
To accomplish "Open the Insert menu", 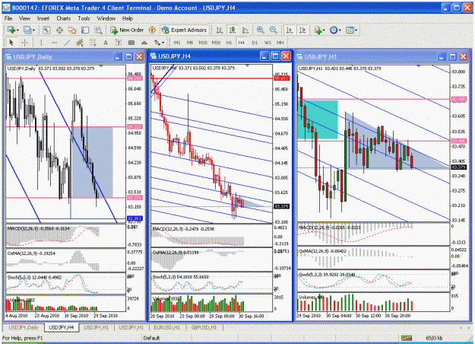I will [x=43, y=18].
